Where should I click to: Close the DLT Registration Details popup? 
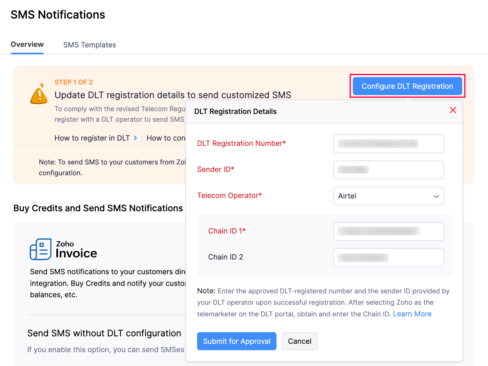(x=453, y=110)
